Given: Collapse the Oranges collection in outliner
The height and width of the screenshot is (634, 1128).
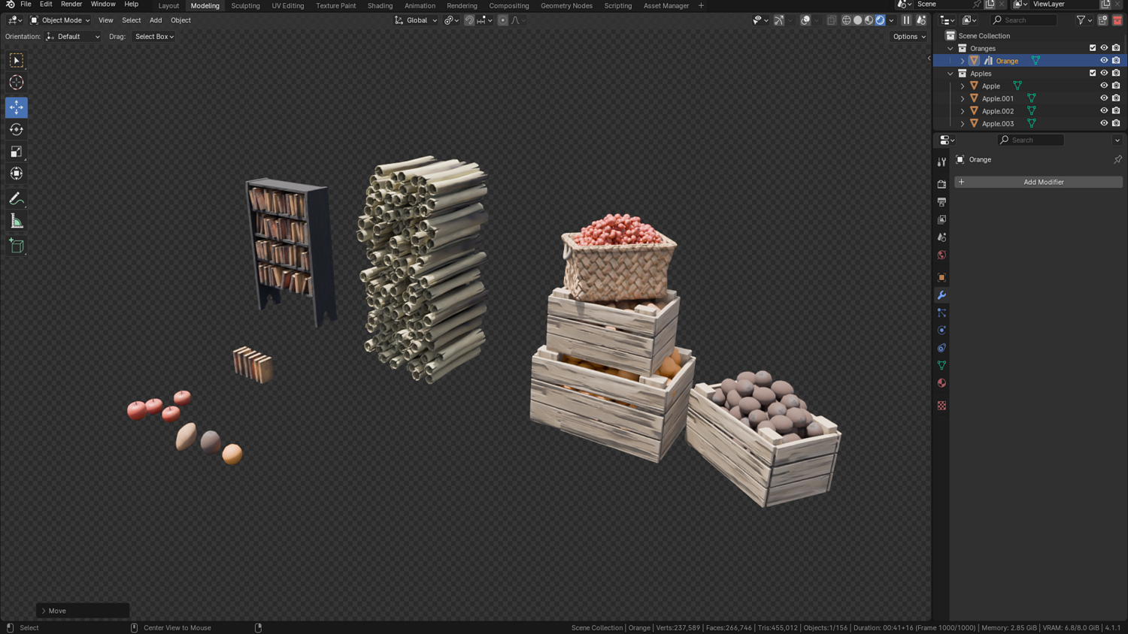Looking at the screenshot, I should 951,48.
